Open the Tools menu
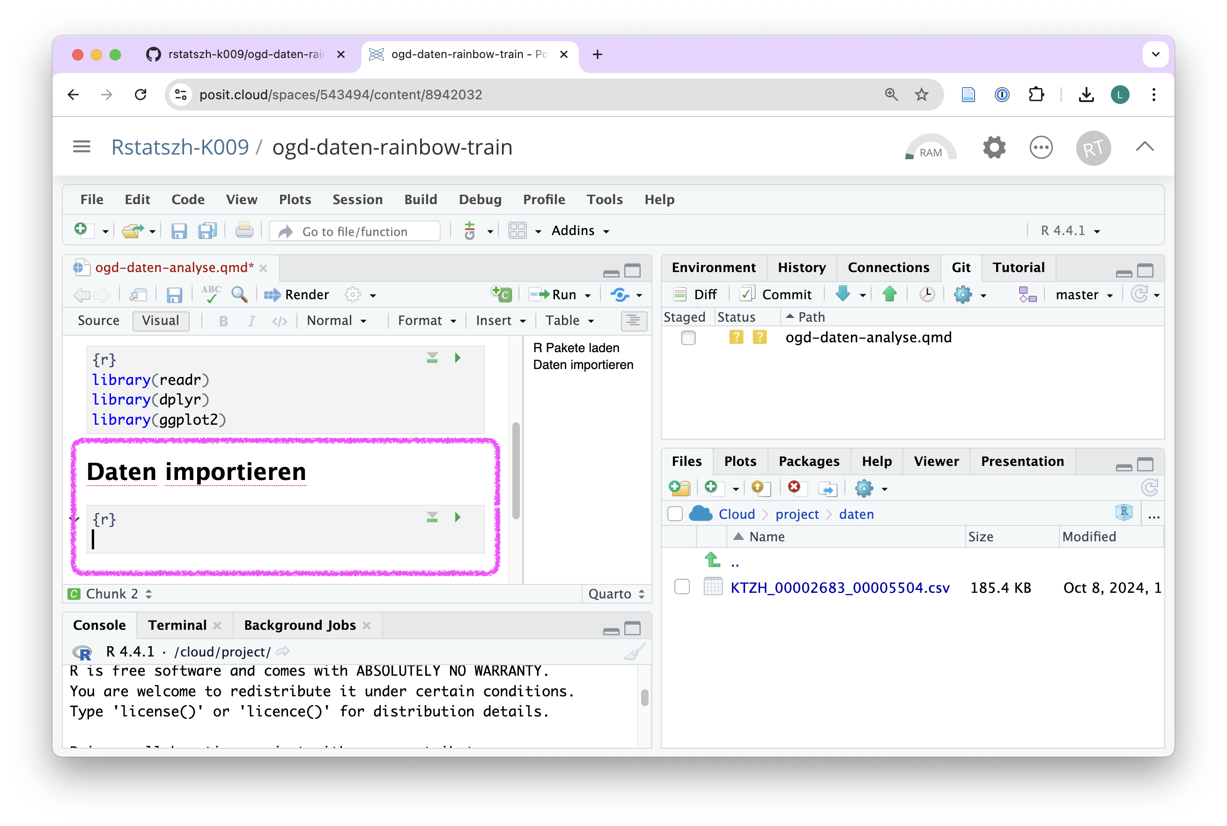Image resolution: width=1227 pixels, height=826 pixels. [604, 199]
